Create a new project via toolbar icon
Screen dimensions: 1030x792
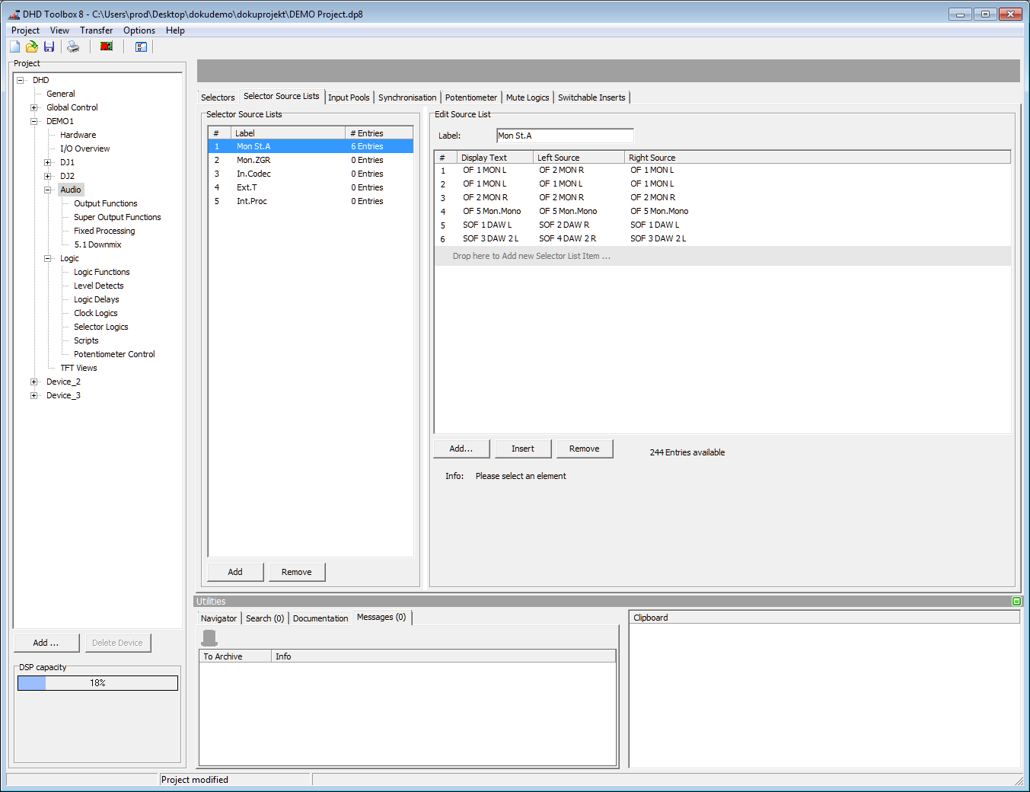click(14, 46)
